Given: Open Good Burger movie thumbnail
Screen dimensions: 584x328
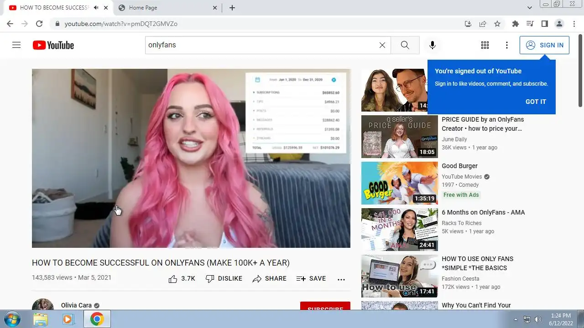Looking at the screenshot, I should pyautogui.click(x=400, y=183).
